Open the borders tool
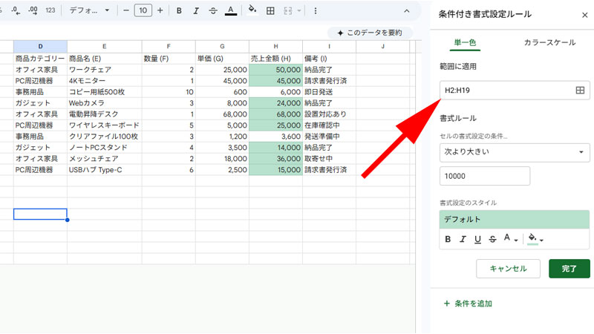 pyautogui.click(x=270, y=11)
